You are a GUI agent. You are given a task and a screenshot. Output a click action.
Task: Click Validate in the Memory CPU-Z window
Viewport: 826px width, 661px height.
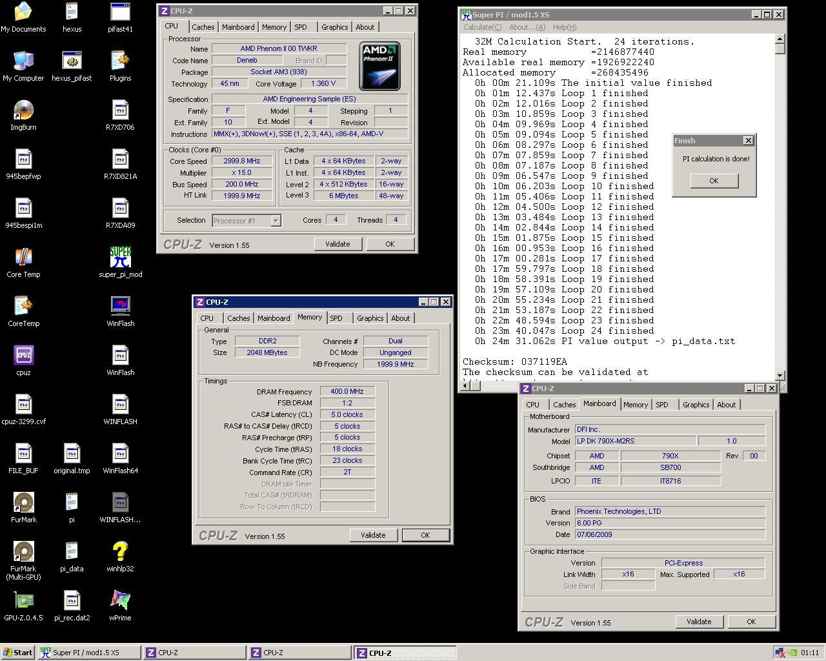point(373,535)
